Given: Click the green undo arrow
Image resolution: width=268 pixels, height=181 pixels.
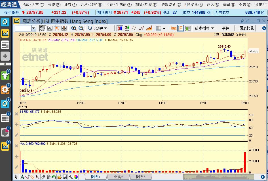Looking at the screenshot, I should [x=54, y=177].
